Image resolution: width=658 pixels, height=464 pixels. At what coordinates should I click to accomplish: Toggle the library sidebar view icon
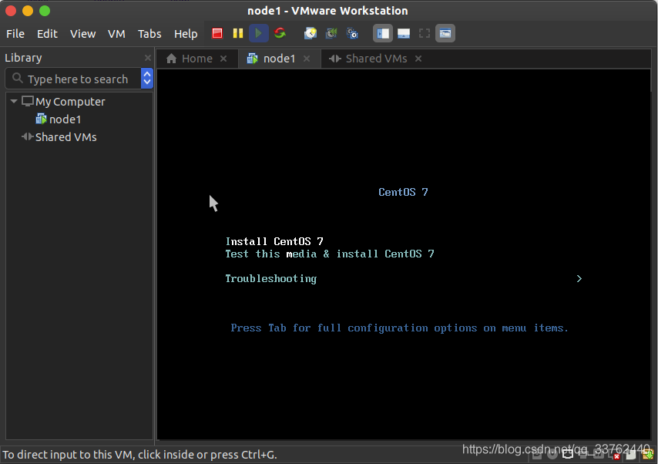coord(383,34)
